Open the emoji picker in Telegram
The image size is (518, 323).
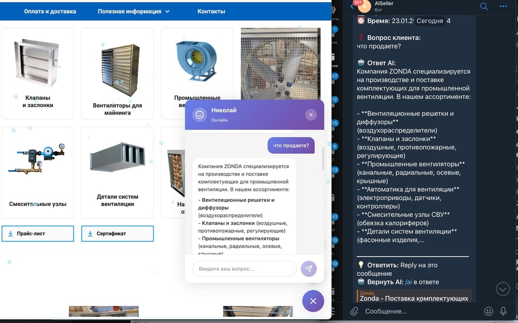[x=488, y=311]
